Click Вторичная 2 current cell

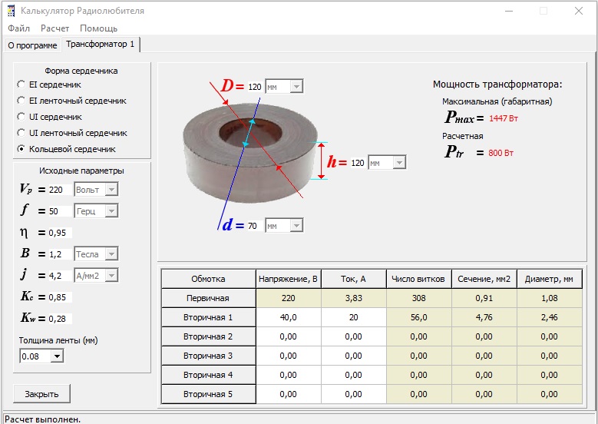[x=352, y=336]
